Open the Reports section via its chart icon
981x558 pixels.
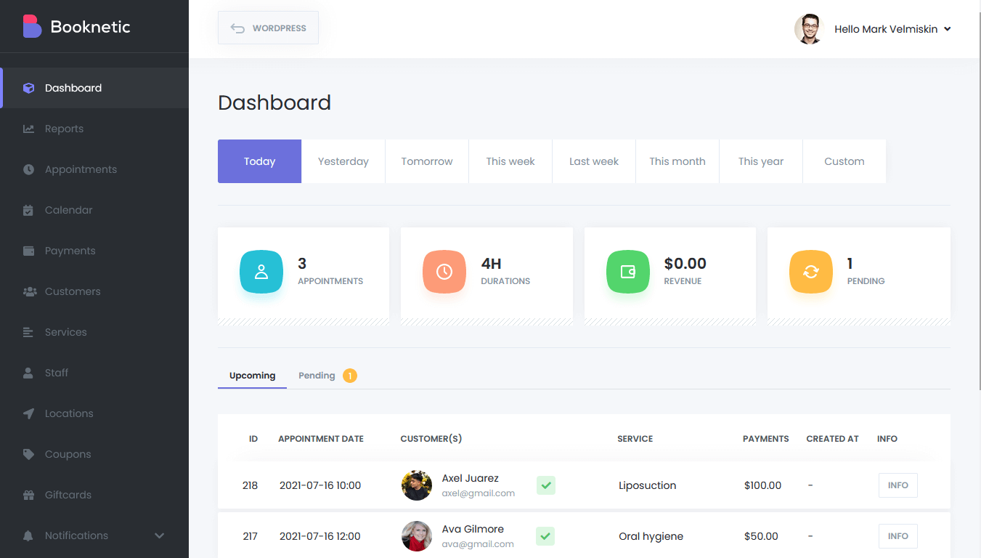point(28,128)
